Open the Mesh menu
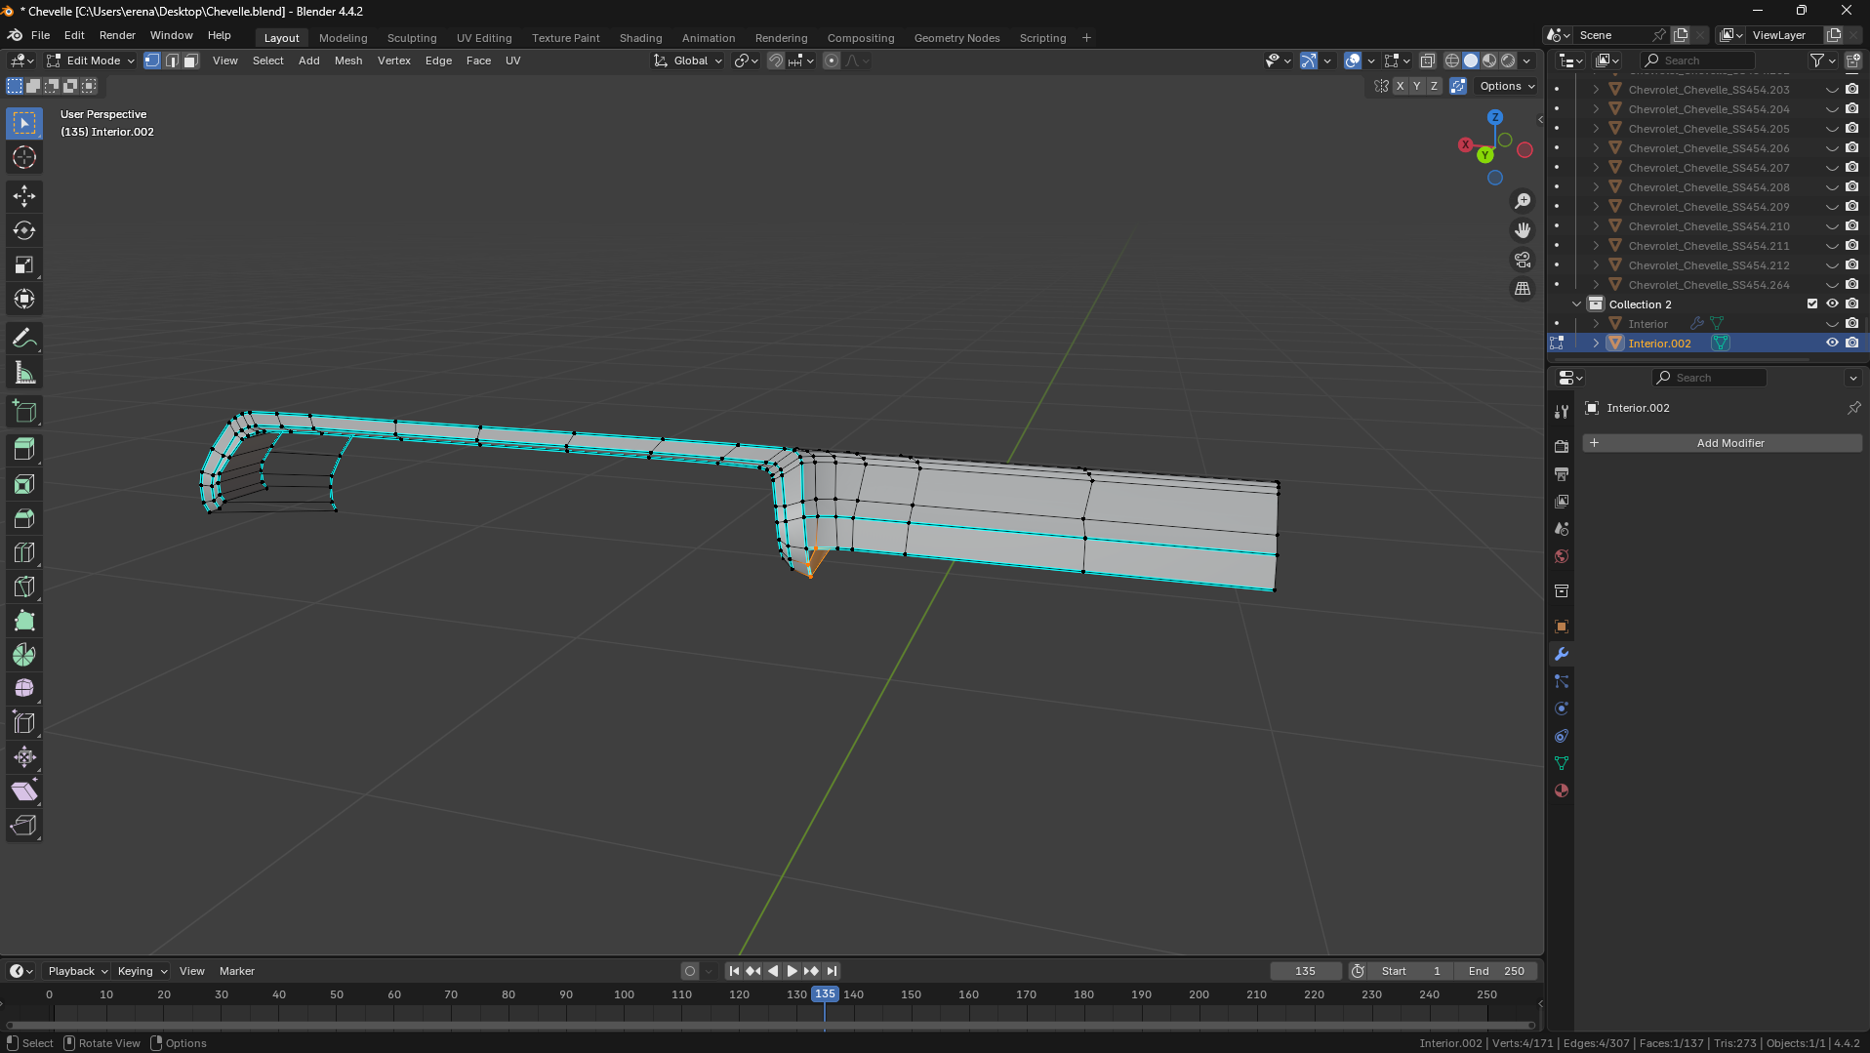 348,61
